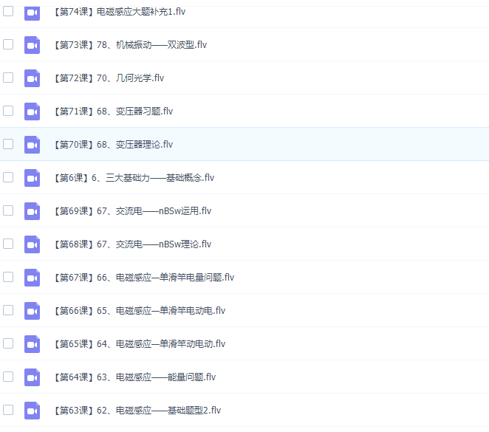
Task: Check the box for 第74课 file
Action: 8,12
